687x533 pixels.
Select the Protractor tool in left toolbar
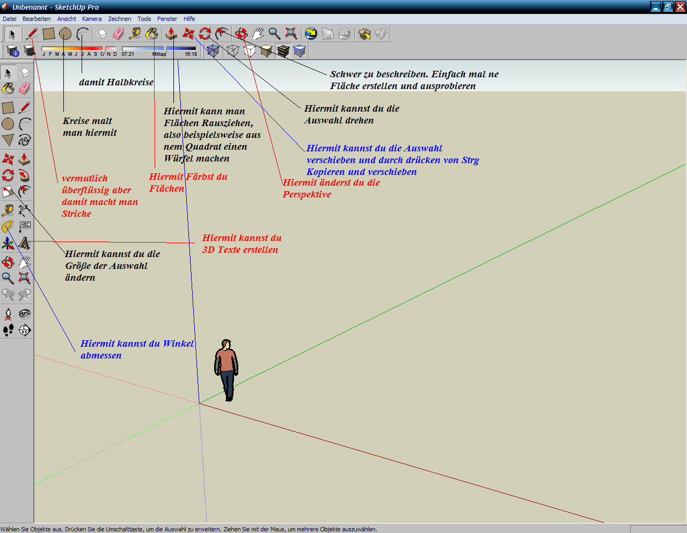[x=8, y=227]
